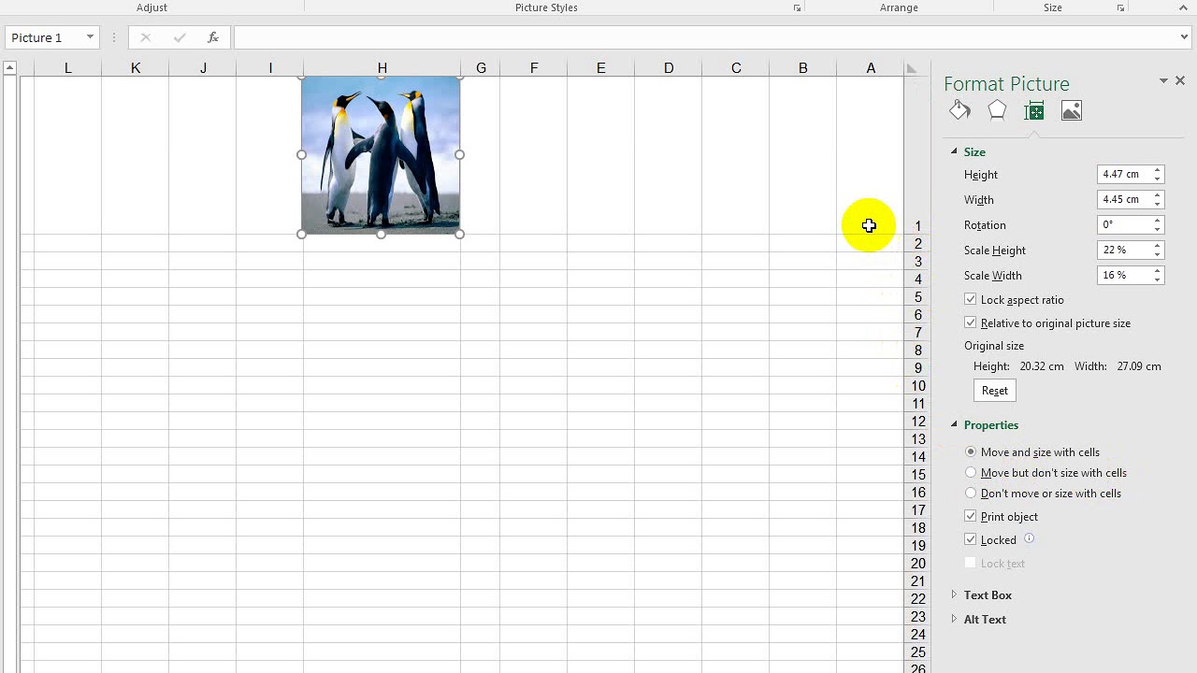The width and height of the screenshot is (1197, 673).
Task: Click the Locked info icon
Action: (1029, 538)
